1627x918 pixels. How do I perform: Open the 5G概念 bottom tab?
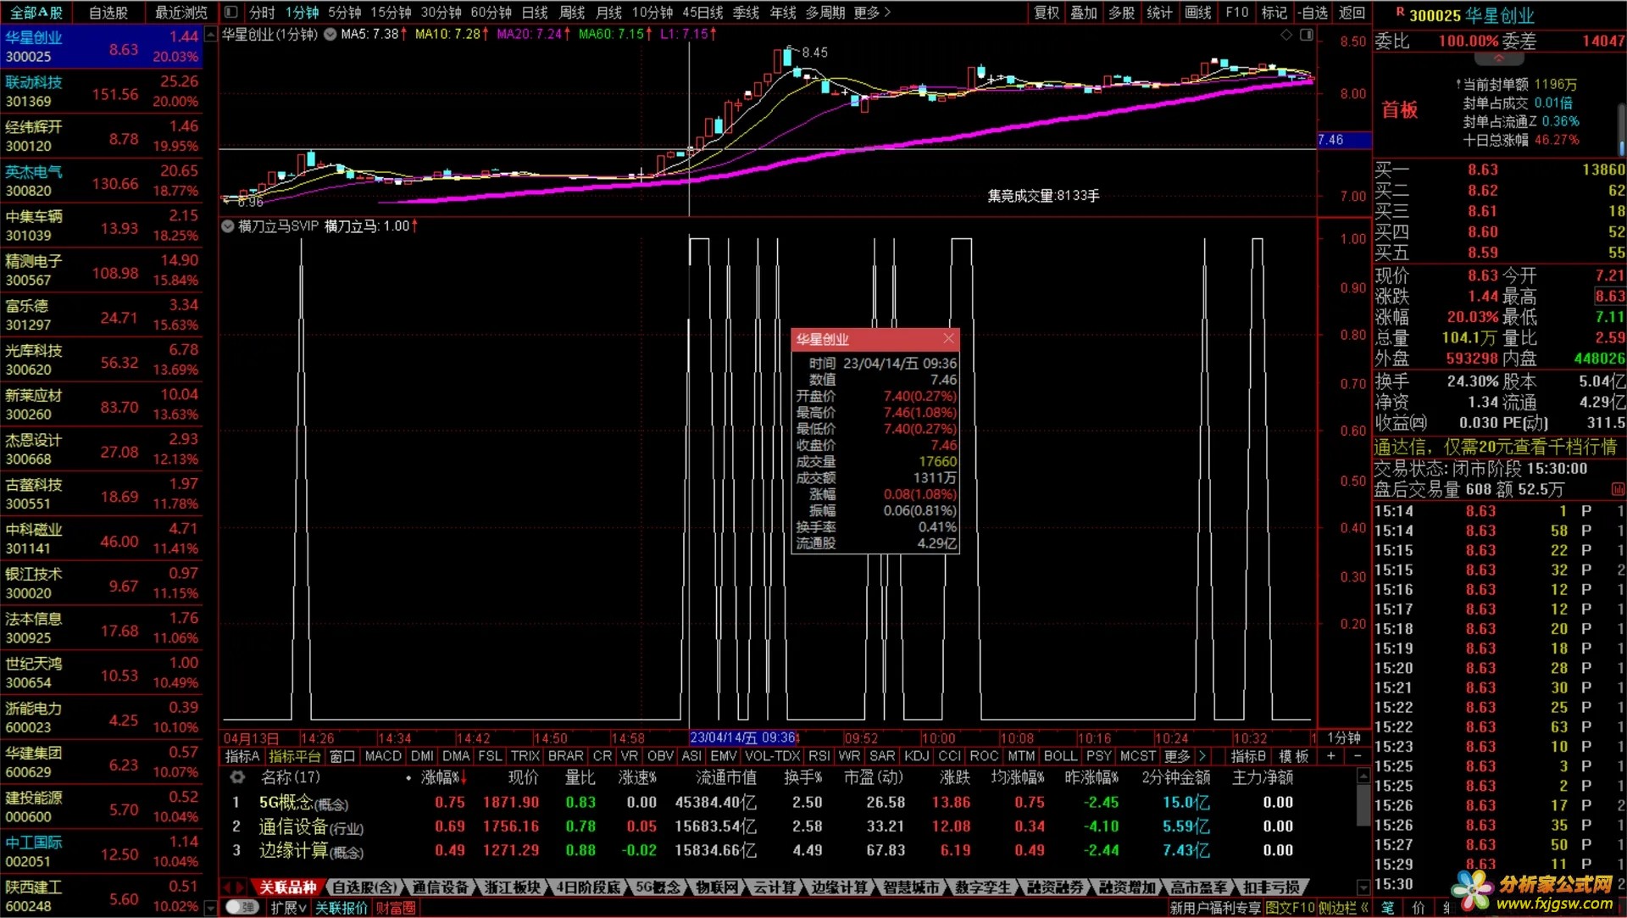click(x=658, y=887)
